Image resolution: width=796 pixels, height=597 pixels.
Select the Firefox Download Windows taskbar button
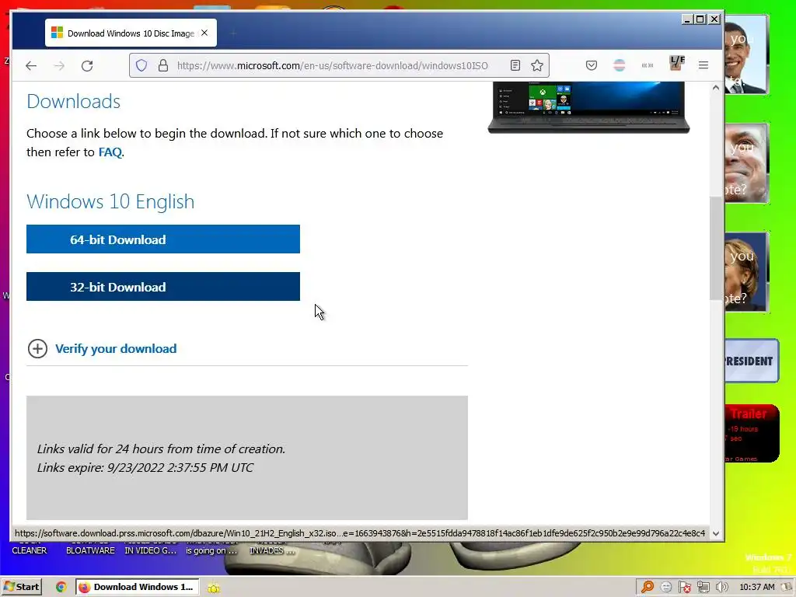pos(137,587)
